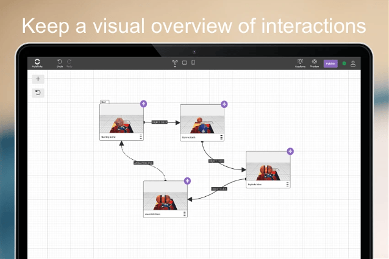Select the tablet device view icon
This screenshot has width=389, height=259.
click(x=184, y=62)
